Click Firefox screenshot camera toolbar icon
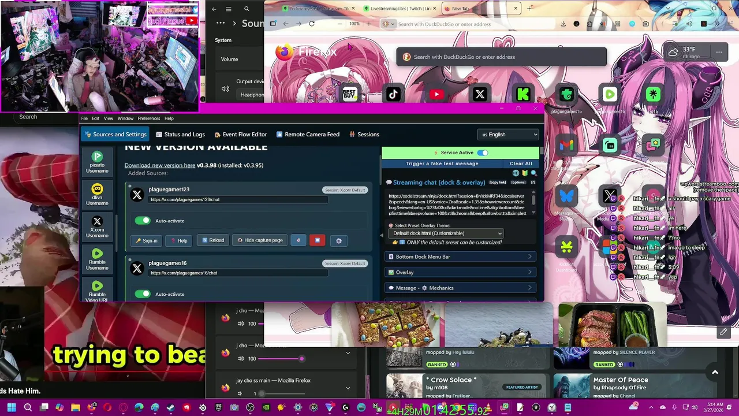The image size is (739, 416). [645, 24]
